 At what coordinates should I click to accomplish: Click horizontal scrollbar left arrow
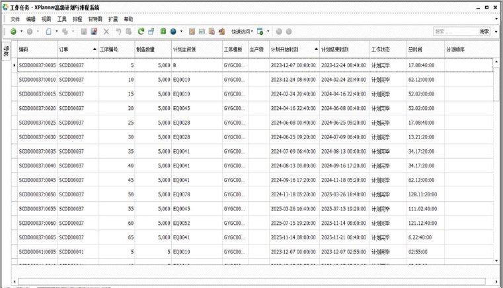click(15, 281)
